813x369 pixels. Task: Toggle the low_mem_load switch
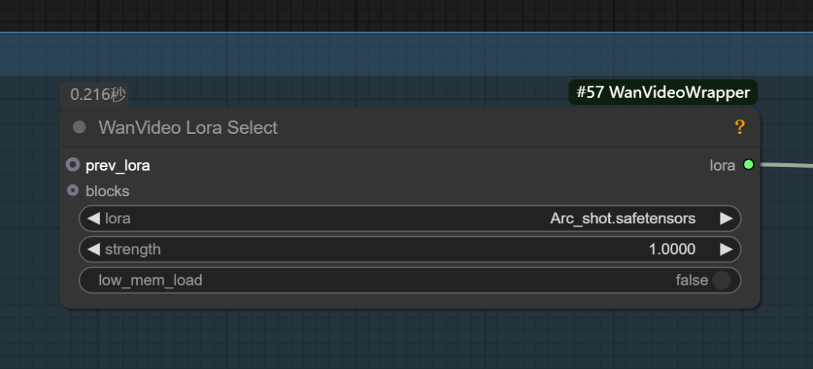click(x=721, y=280)
